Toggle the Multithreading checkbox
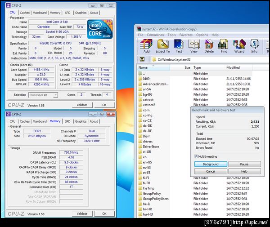Screen dimensions: 270x227 click(196, 156)
